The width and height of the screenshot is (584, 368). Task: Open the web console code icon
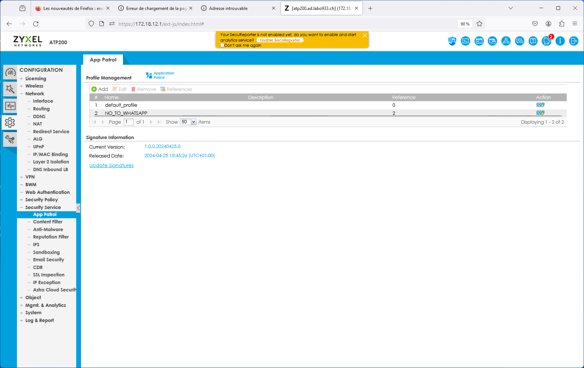[x=479, y=41]
